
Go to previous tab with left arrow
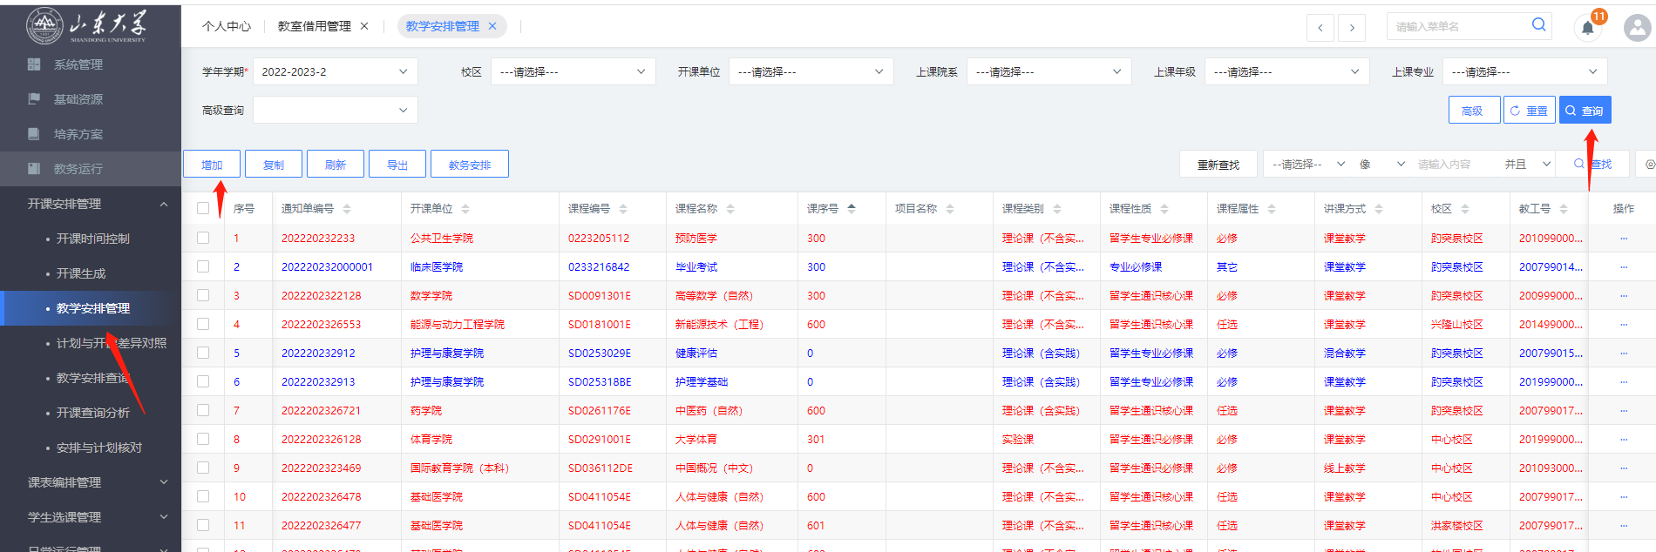pos(1320,27)
